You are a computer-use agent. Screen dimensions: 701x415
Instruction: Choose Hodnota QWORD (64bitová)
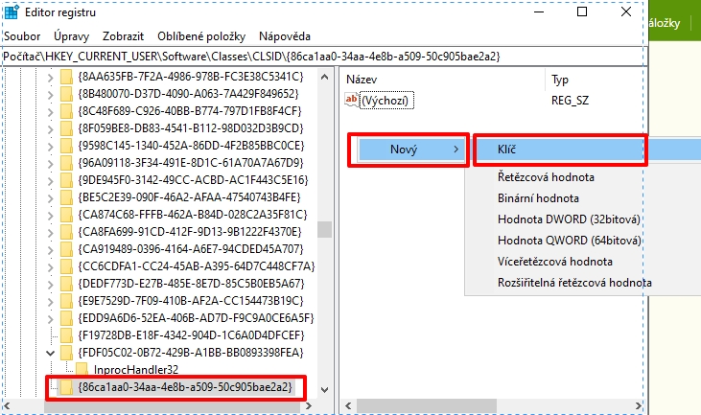coord(569,241)
